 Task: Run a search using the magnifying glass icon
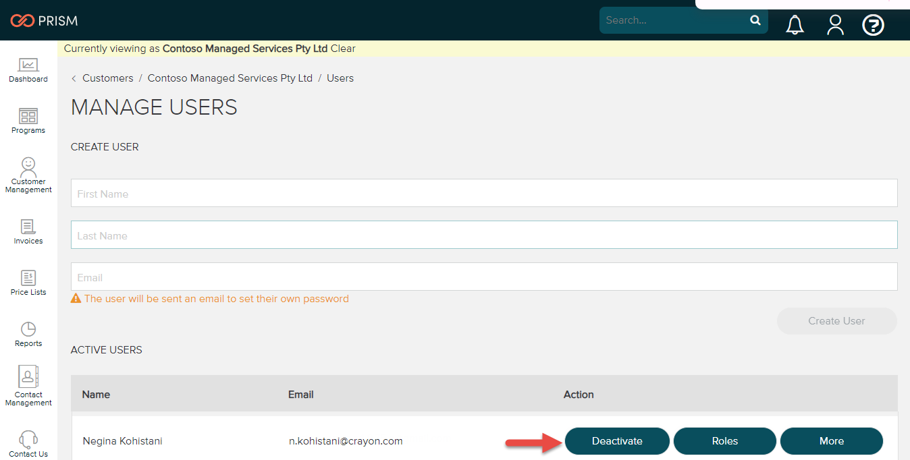tap(755, 20)
